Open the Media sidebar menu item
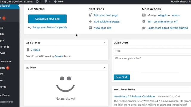This screenshot has height=107, width=191. tap(10, 34)
